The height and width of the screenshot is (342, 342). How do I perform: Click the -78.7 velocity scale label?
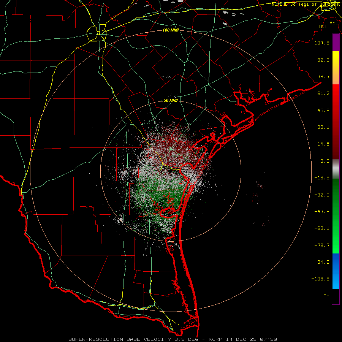(x=322, y=245)
